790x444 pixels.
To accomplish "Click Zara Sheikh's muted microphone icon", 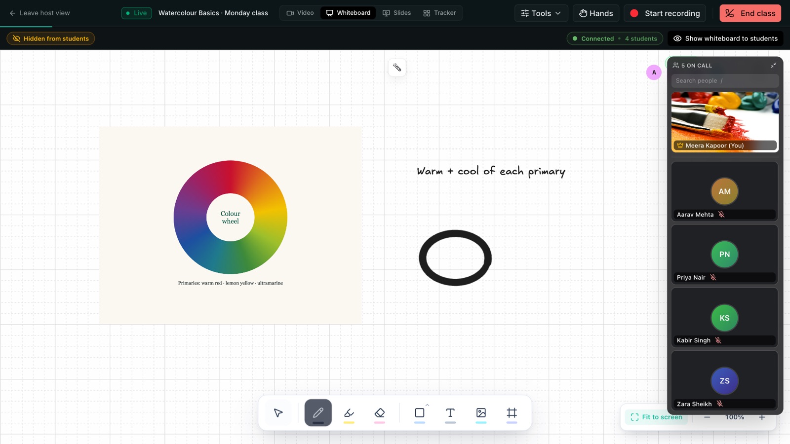I will [719, 404].
